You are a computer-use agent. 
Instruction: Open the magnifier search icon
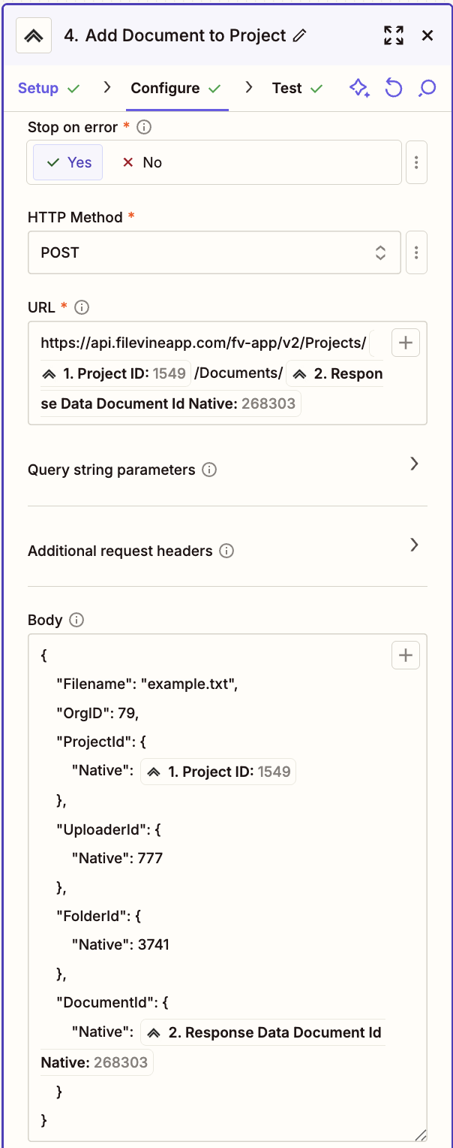426,88
